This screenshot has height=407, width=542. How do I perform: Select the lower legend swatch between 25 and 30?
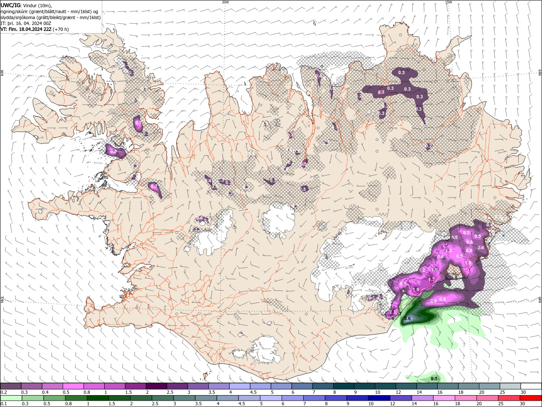click(x=508, y=398)
